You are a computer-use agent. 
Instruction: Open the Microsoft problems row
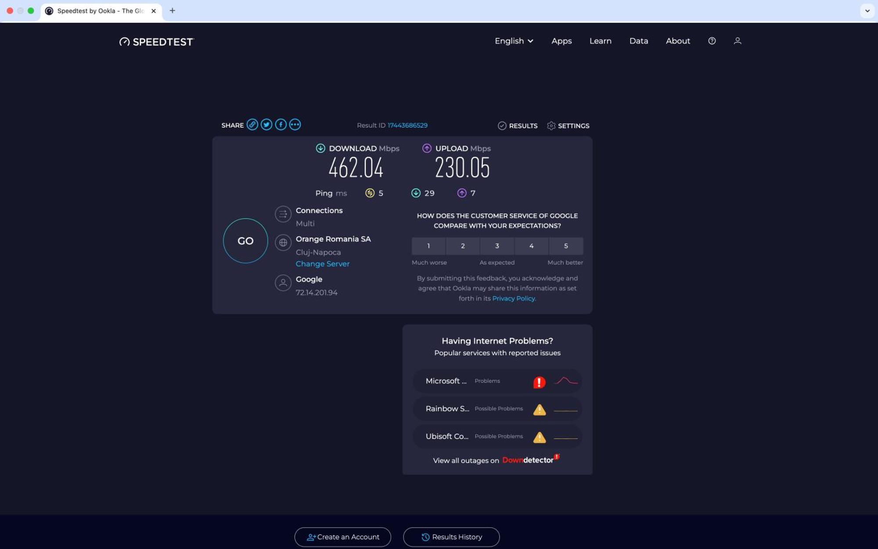tap(497, 381)
